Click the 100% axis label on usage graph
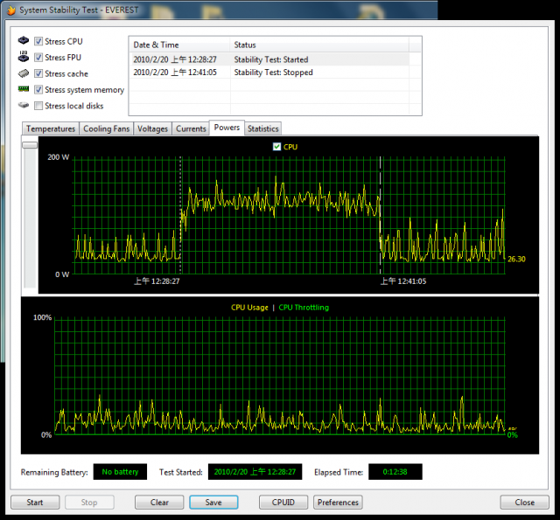The height and width of the screenshot is (520, 560). point(43,317)
